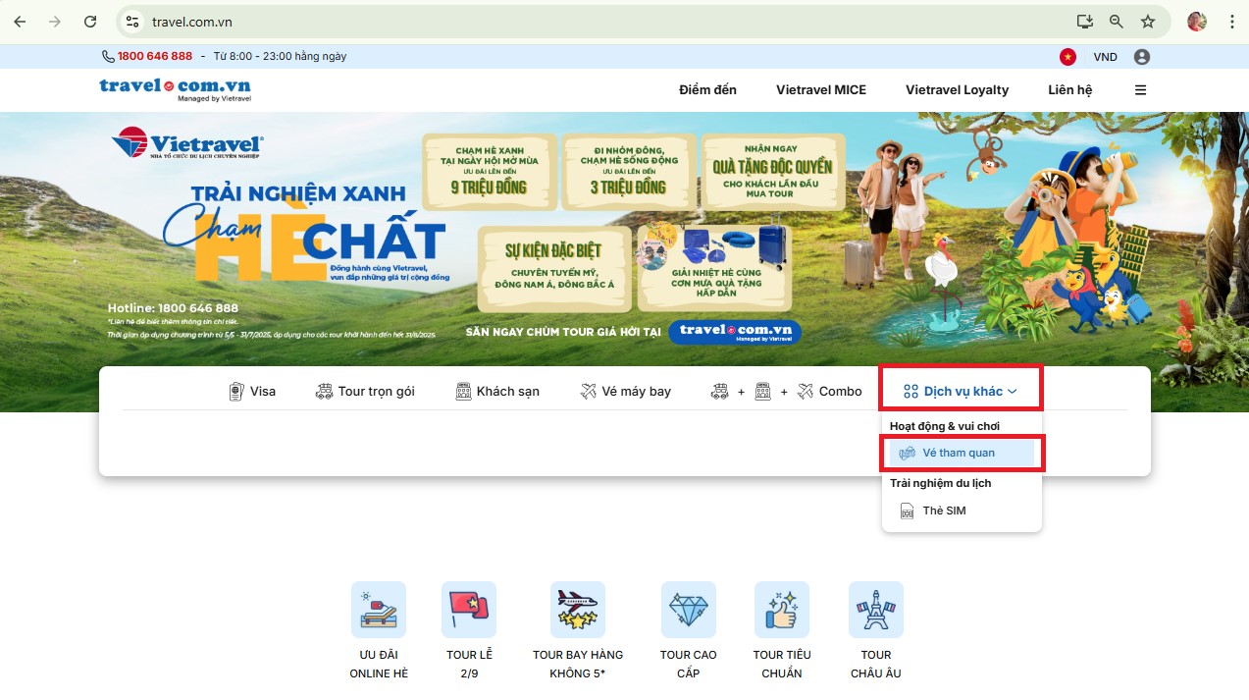Click 'Từ 8:00 - 23:00 hằng ngày' text
This screenshot has width=1249, height=700.
point(280,56)
